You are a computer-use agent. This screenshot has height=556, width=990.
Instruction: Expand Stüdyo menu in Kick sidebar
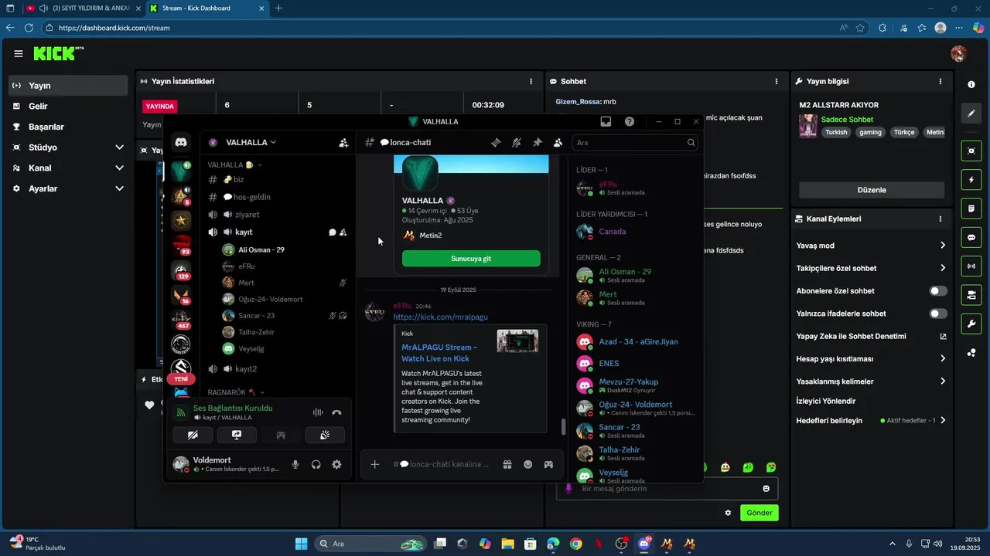[x=119, y=147]
